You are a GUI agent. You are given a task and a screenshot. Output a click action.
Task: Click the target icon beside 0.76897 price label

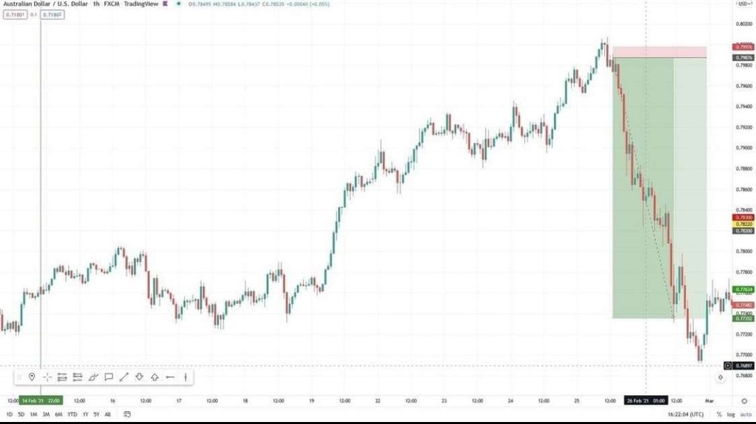click(728, 366)
